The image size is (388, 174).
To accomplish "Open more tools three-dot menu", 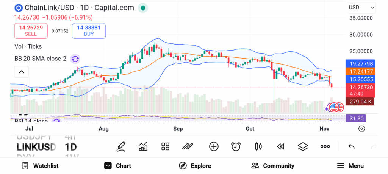I will click(325, 146).
